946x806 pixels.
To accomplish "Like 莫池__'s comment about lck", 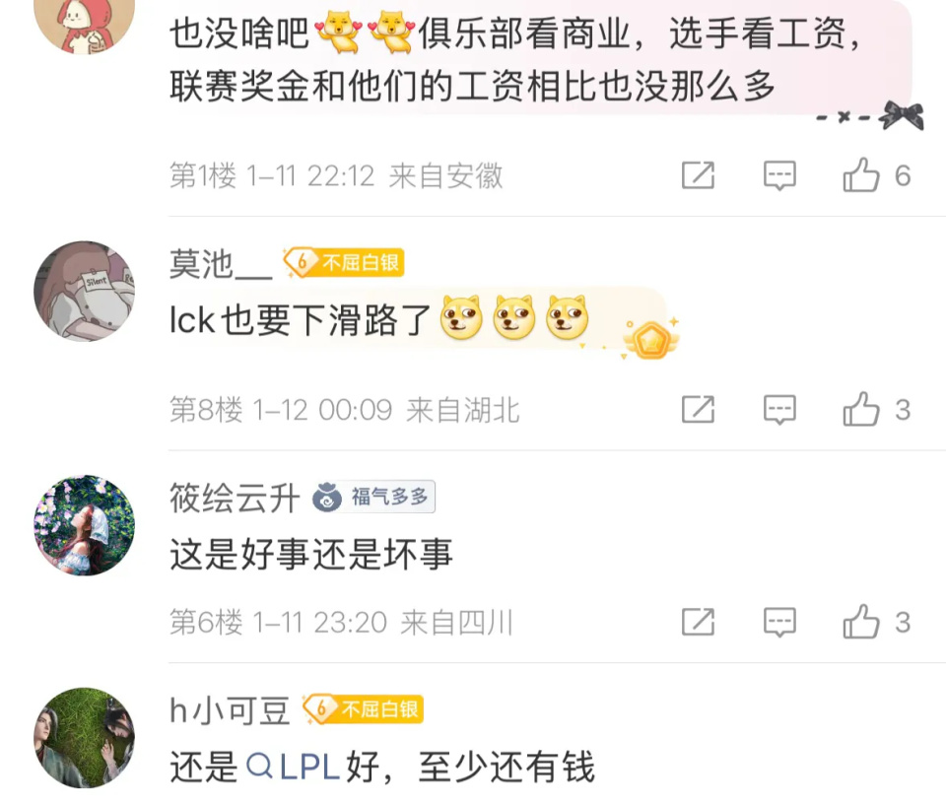I will point(876,410).
